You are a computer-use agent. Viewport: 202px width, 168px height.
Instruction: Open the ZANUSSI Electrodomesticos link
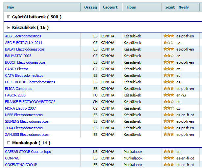point(27,134)
